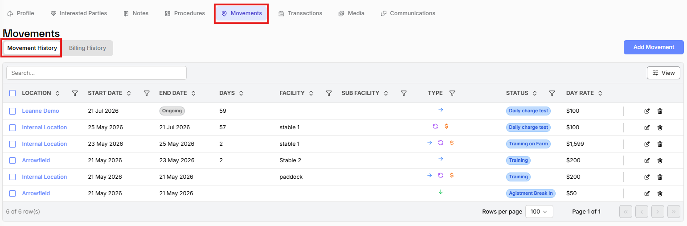Edit the Leanne Demo movement row

(647, 111)
